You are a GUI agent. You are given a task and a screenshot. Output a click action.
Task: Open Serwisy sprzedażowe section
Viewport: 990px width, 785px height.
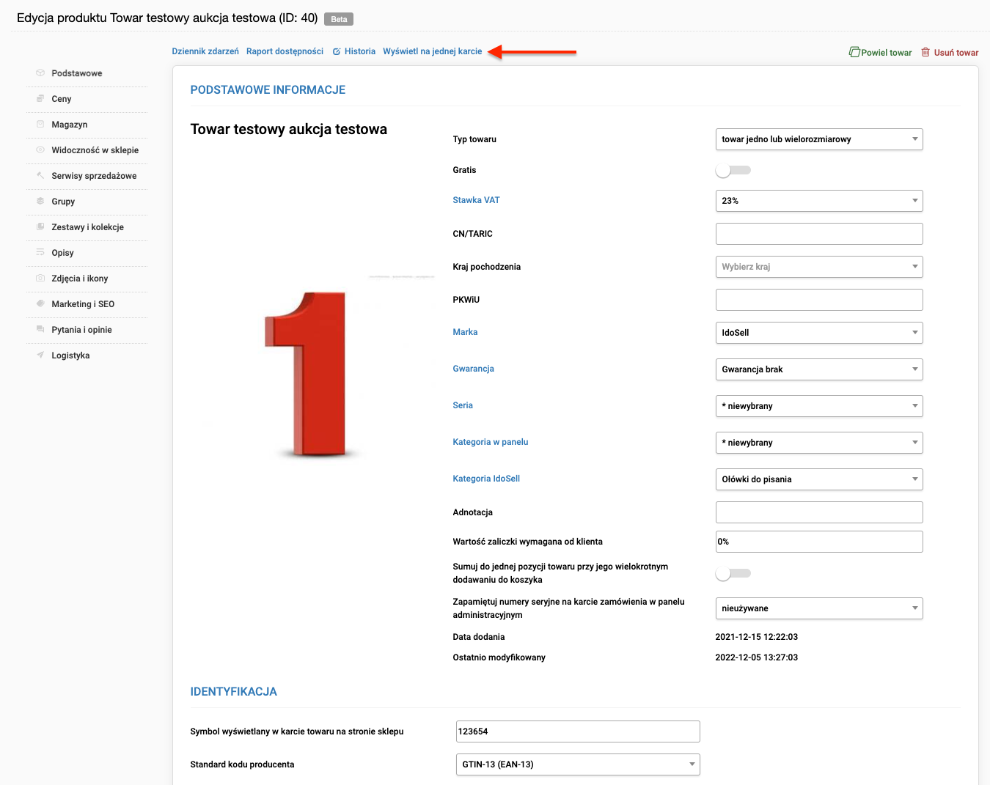click(x=94, y=176)
